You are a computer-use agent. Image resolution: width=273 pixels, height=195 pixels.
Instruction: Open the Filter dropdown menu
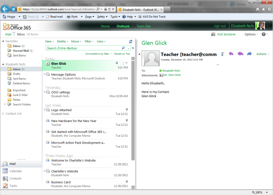click(89, 41)
